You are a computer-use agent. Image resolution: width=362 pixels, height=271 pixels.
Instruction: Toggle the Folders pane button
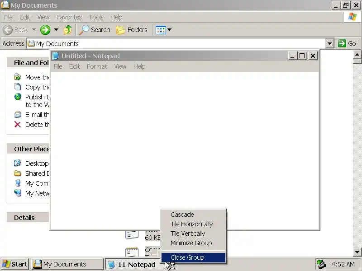(132, 30)
